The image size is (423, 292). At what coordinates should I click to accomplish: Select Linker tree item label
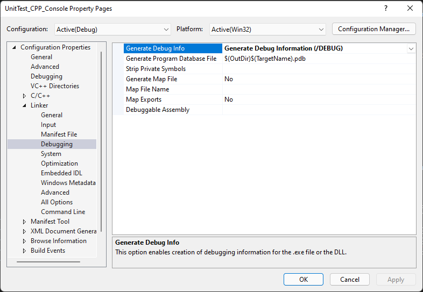(39, 105)
